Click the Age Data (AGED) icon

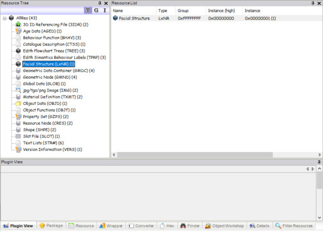click(x=19, y=31)
